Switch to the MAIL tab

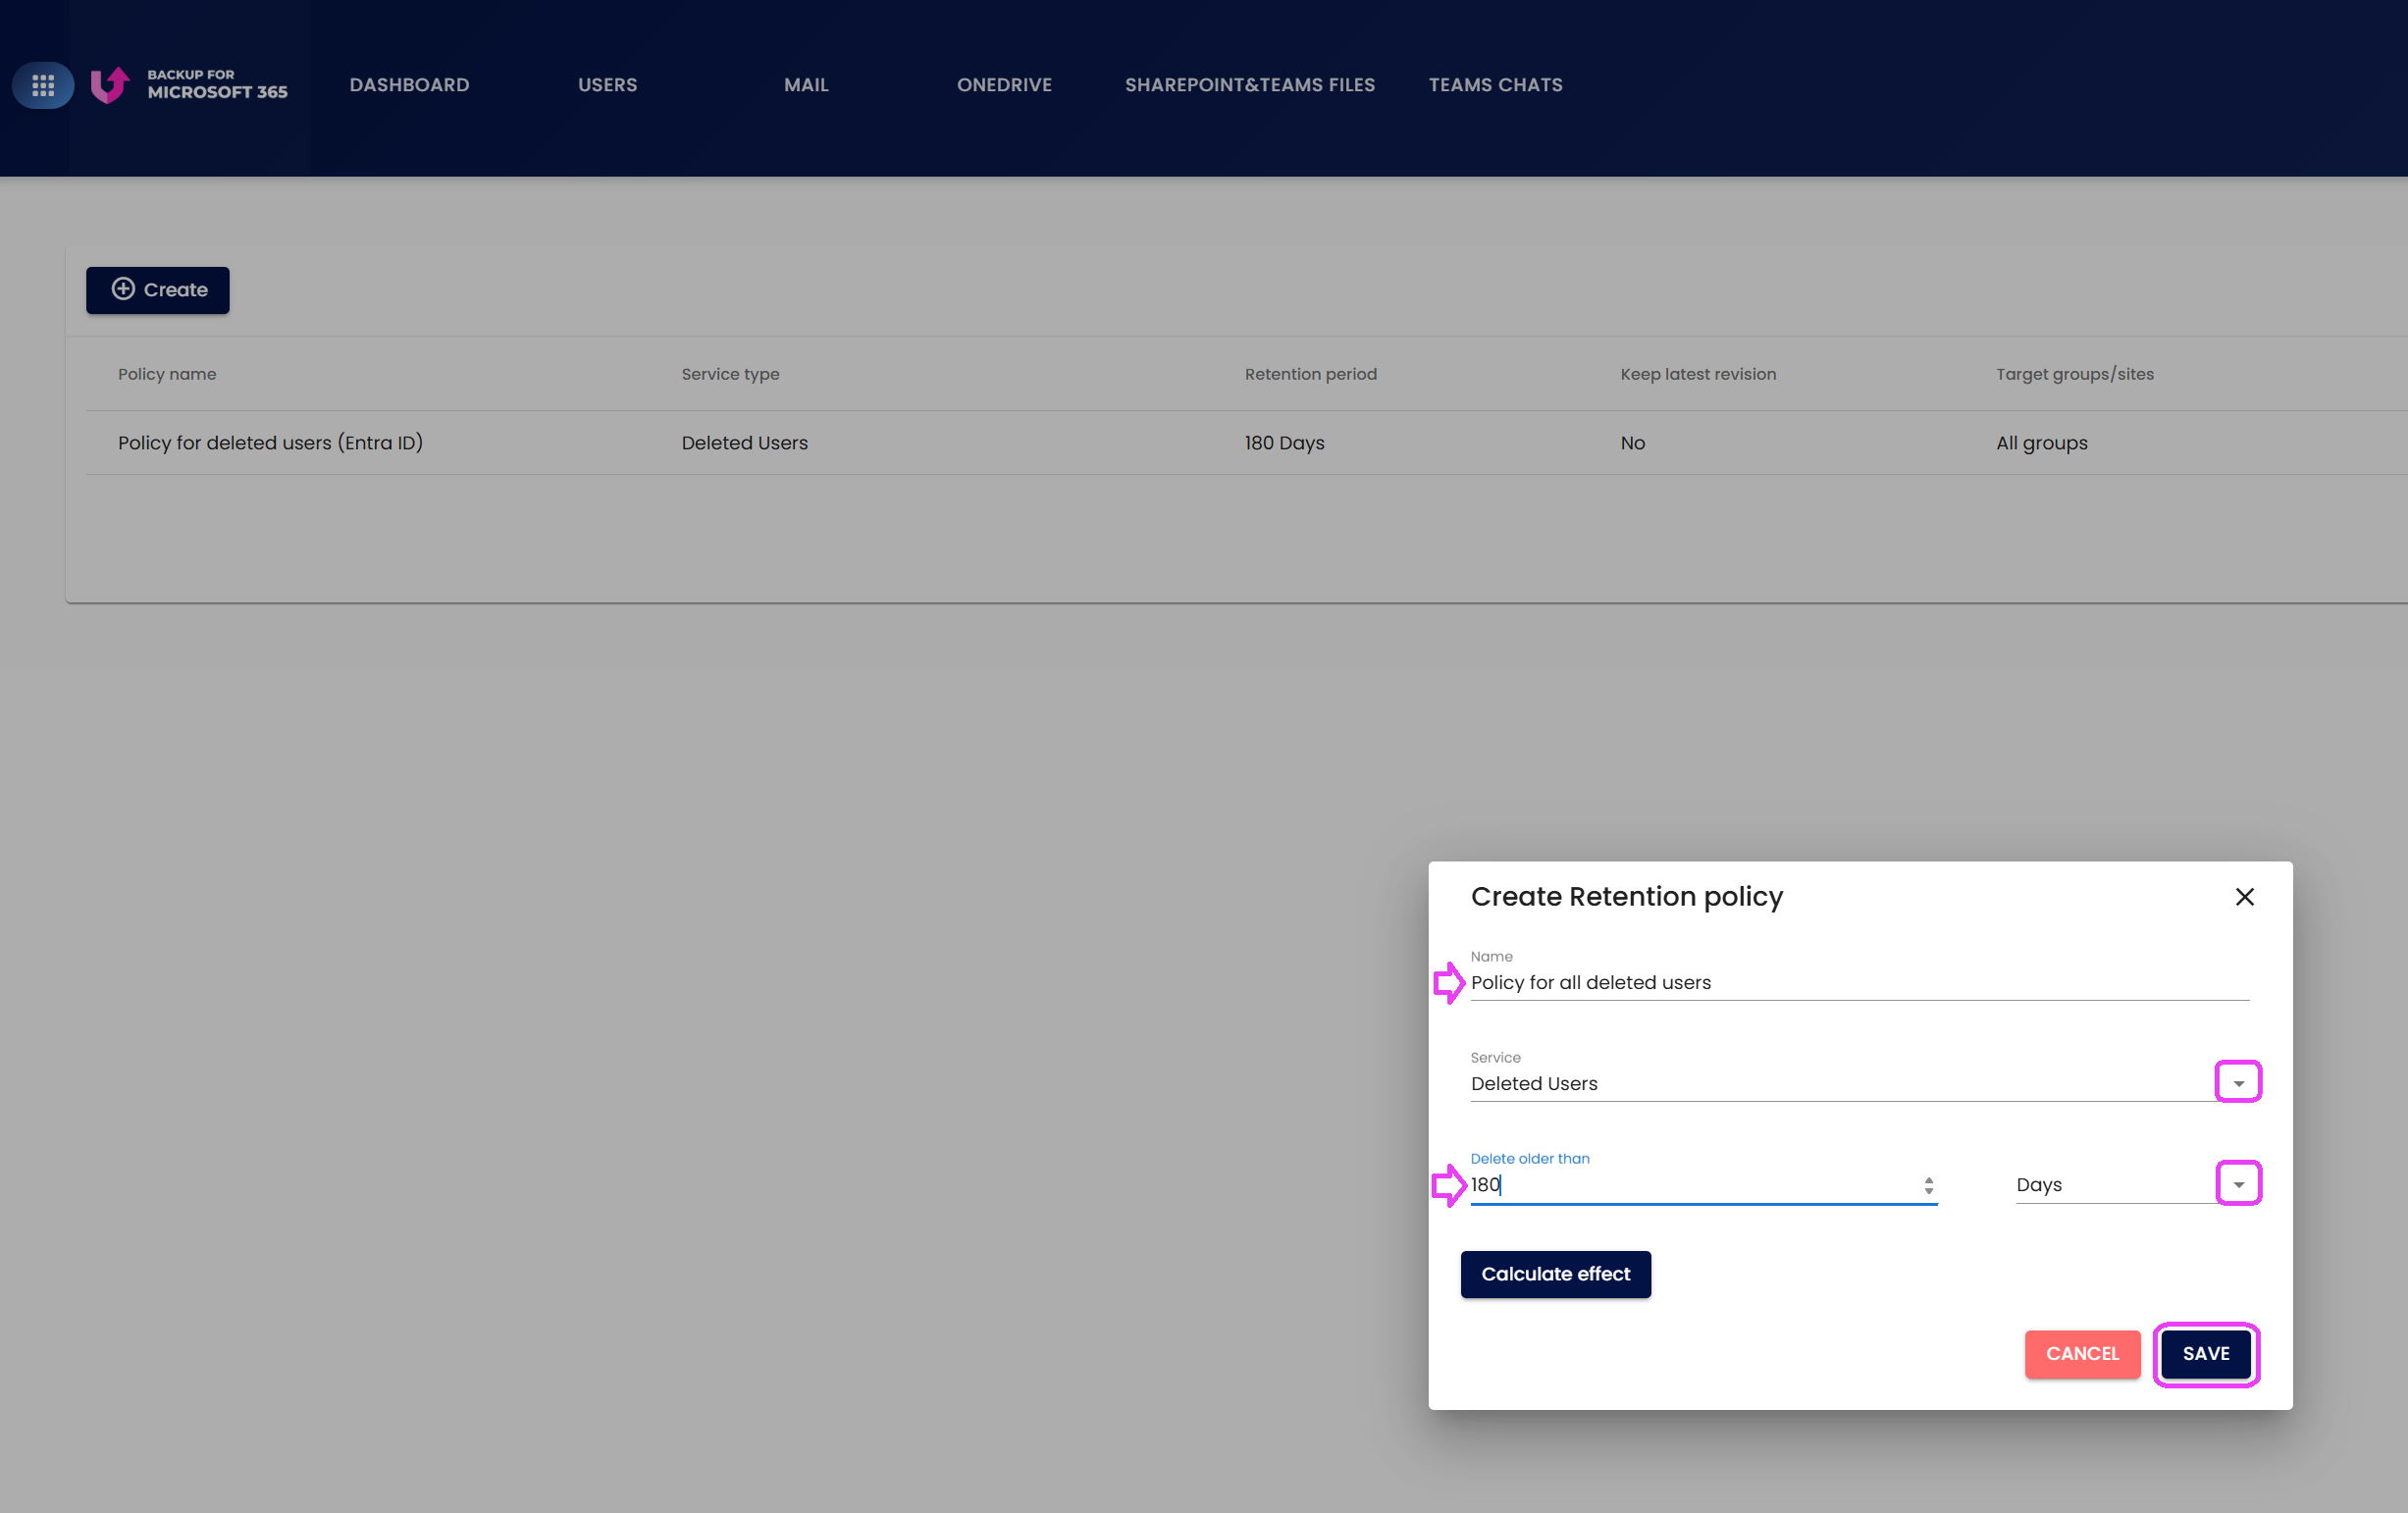click(806, 85)
